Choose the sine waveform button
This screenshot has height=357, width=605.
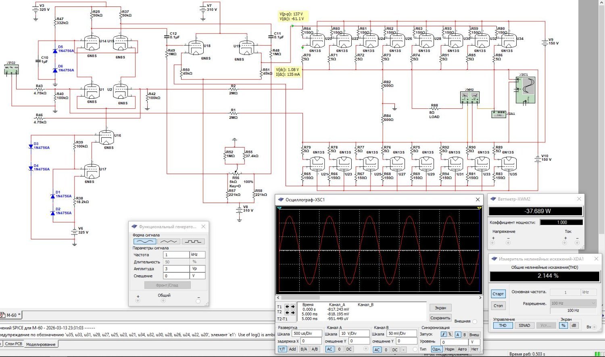click(145, 241)
